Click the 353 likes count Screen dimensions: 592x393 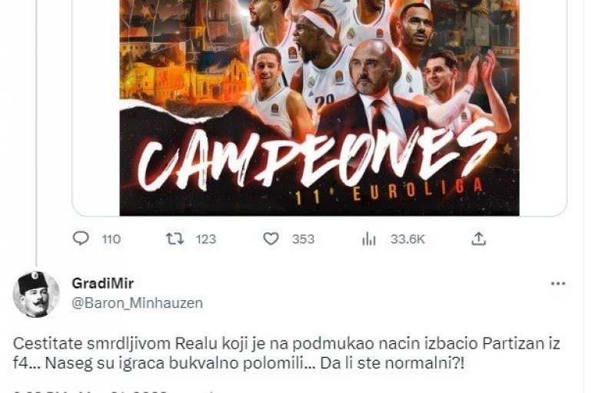[303, 239]
